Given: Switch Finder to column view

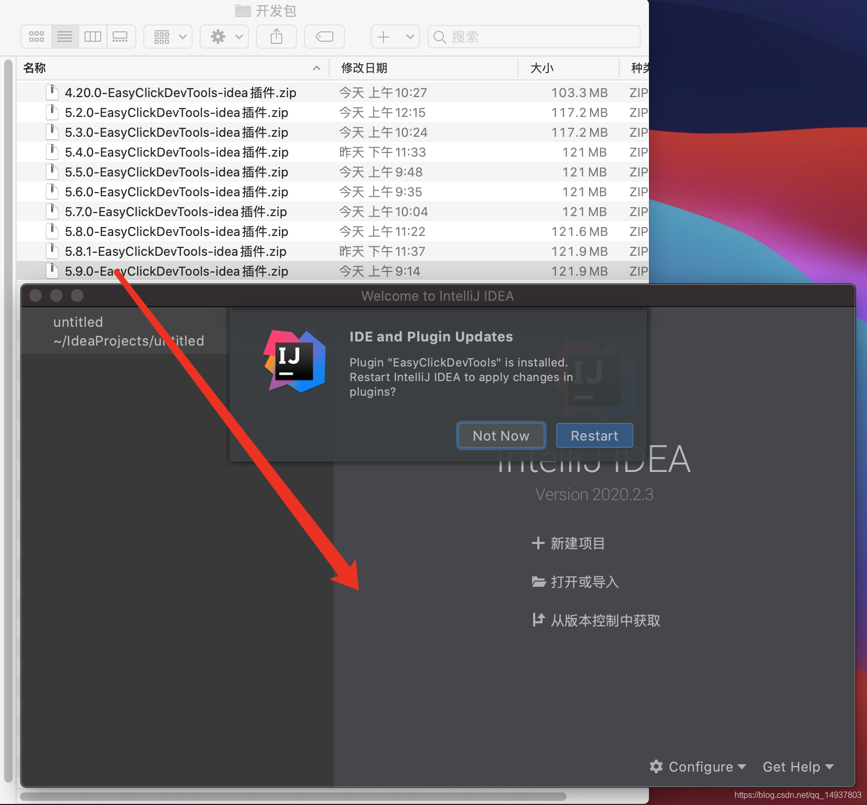Looking at the screenshot, I should (93, 37).
